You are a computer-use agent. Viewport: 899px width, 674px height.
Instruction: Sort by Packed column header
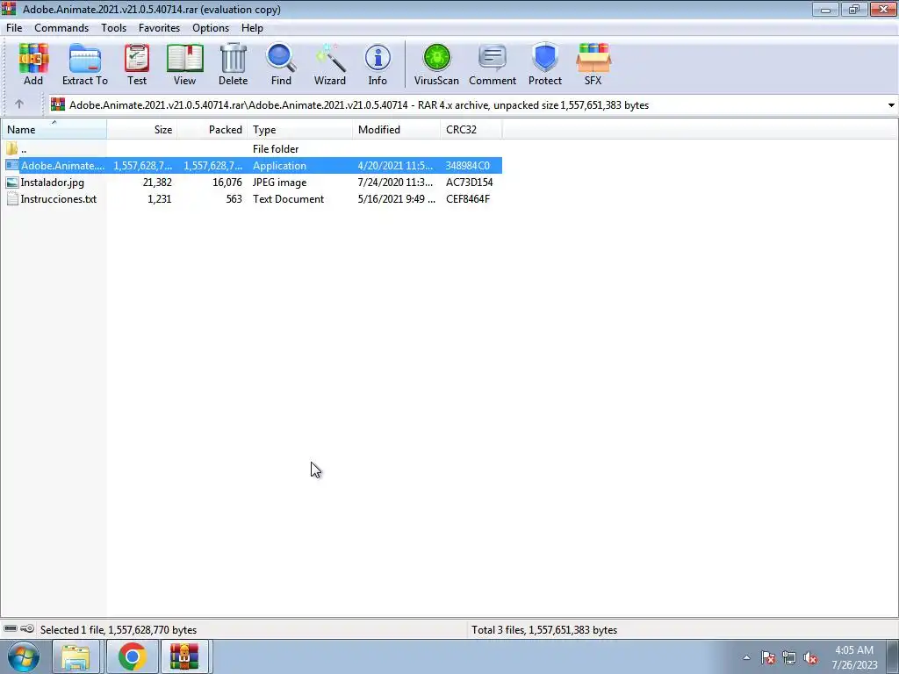click(212, 130)
